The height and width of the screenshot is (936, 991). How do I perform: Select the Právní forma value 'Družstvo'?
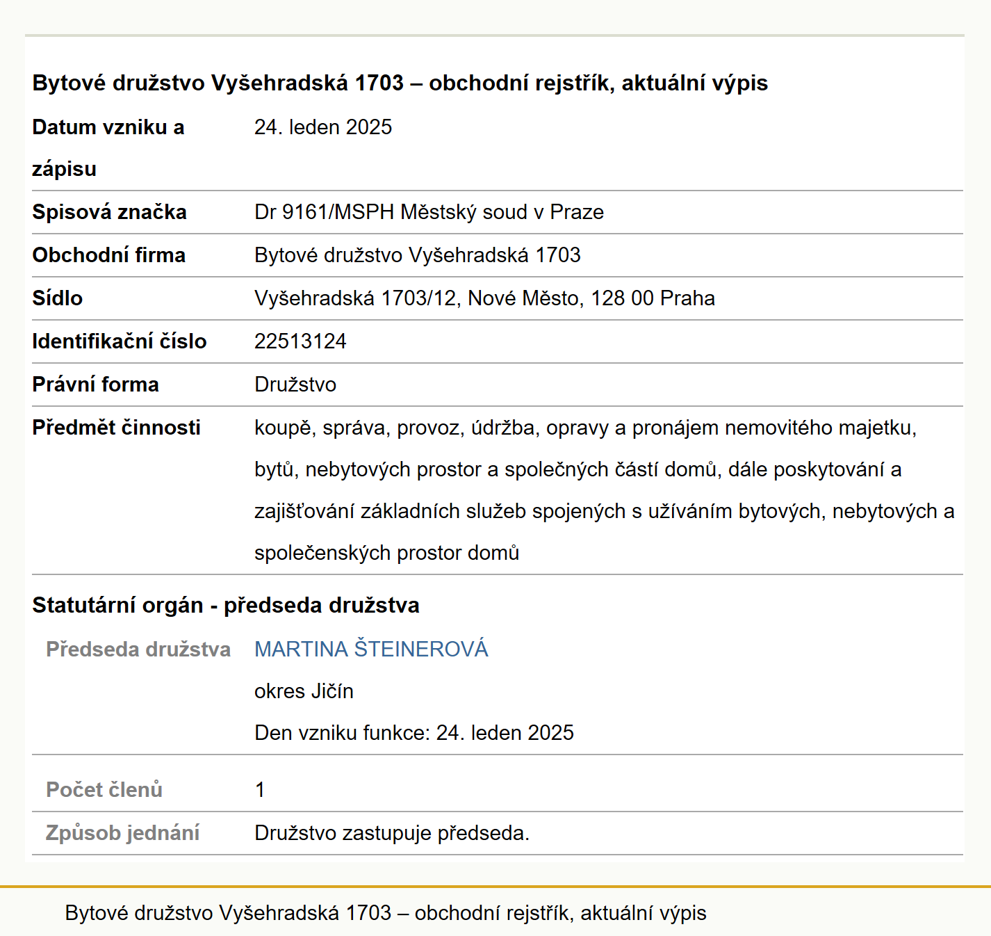[295, 385]
